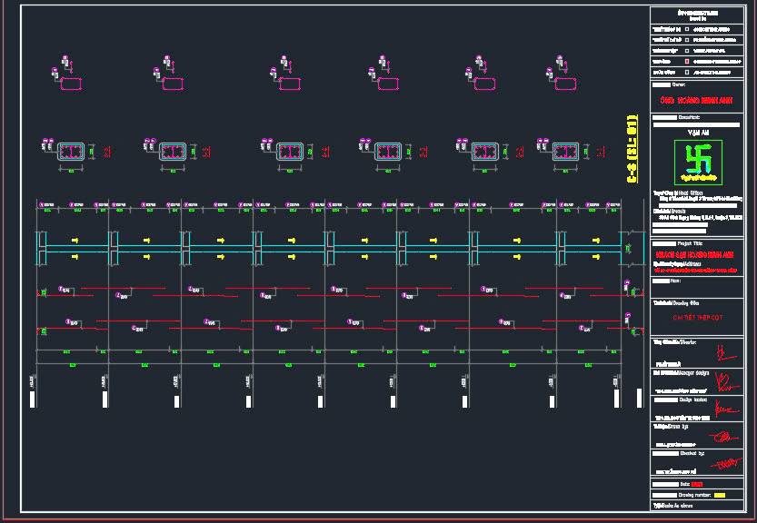This screenshot has height=523, width=757.
Task: Tick the last checkbox in the title block list
Action: tap(687, 73)
